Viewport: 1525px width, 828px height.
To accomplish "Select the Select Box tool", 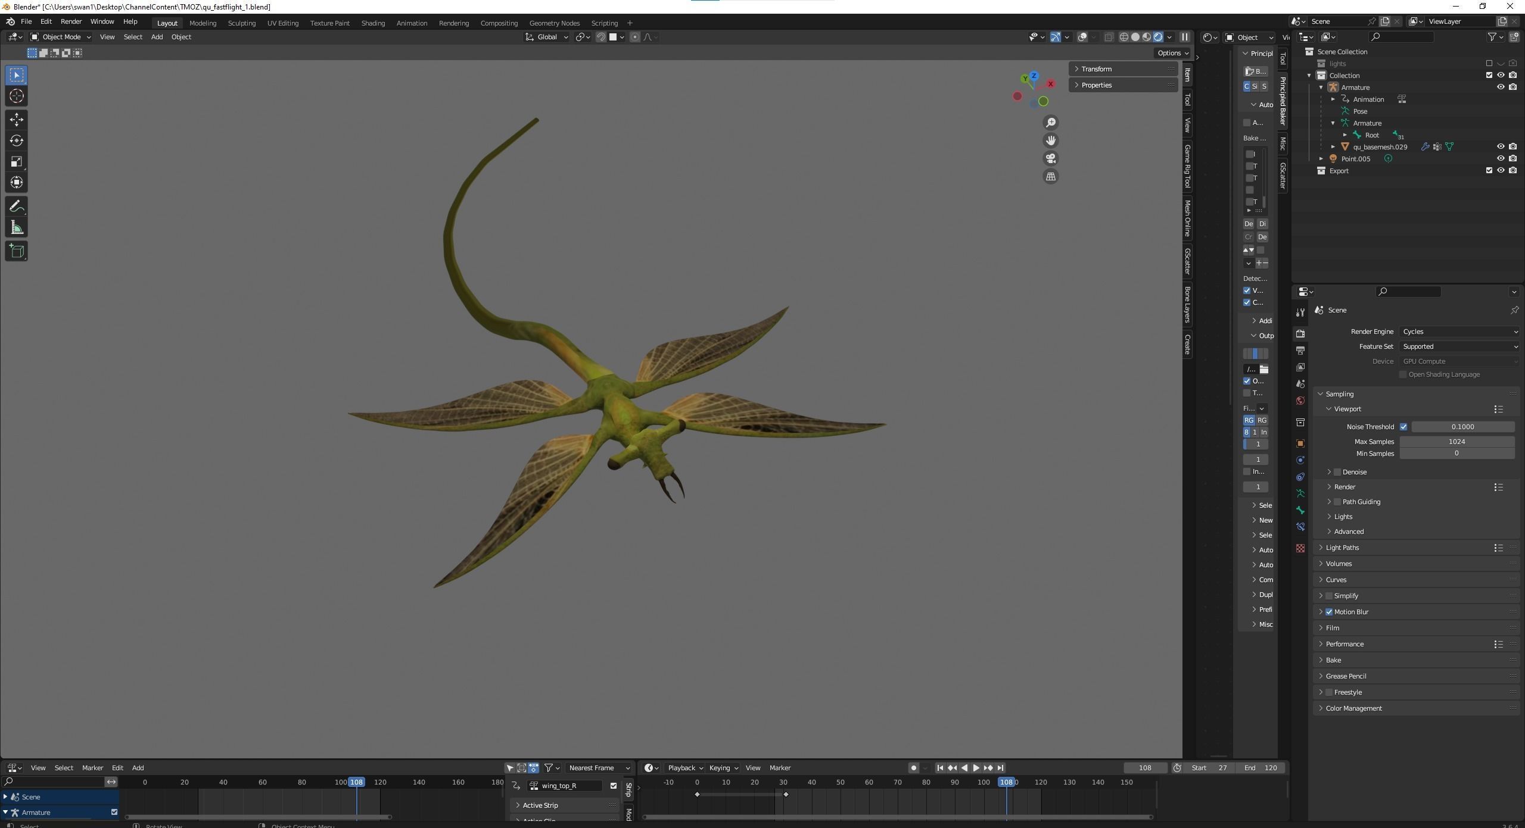I will 17,75.
